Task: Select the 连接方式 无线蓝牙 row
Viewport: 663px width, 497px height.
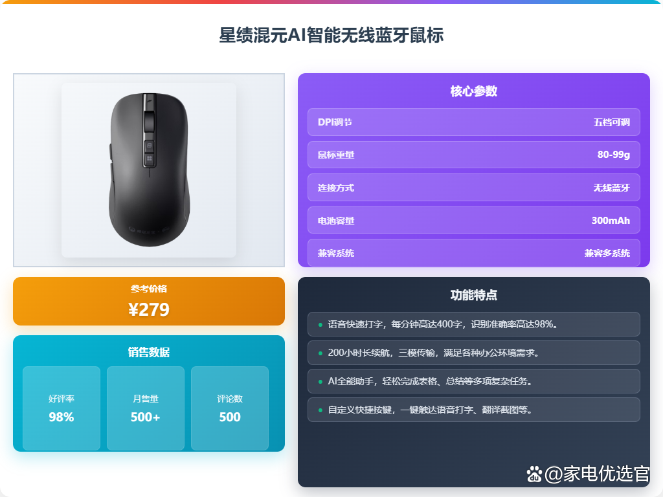Action: click(x=473, y=188)
